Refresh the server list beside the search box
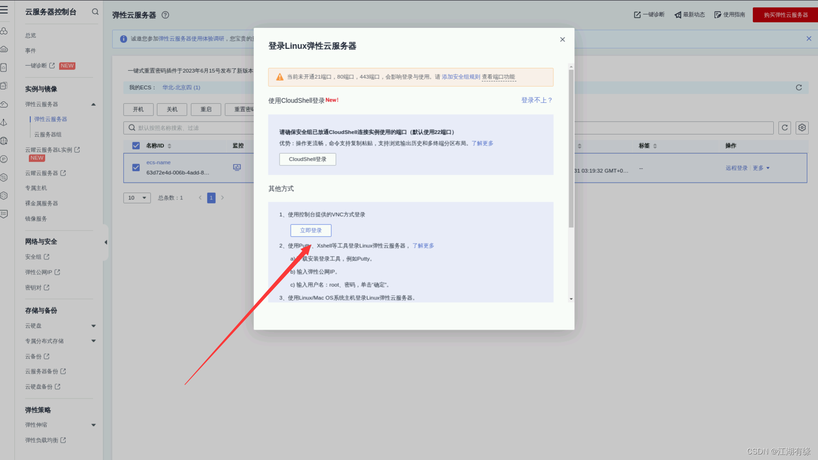 tap(785, 128)
